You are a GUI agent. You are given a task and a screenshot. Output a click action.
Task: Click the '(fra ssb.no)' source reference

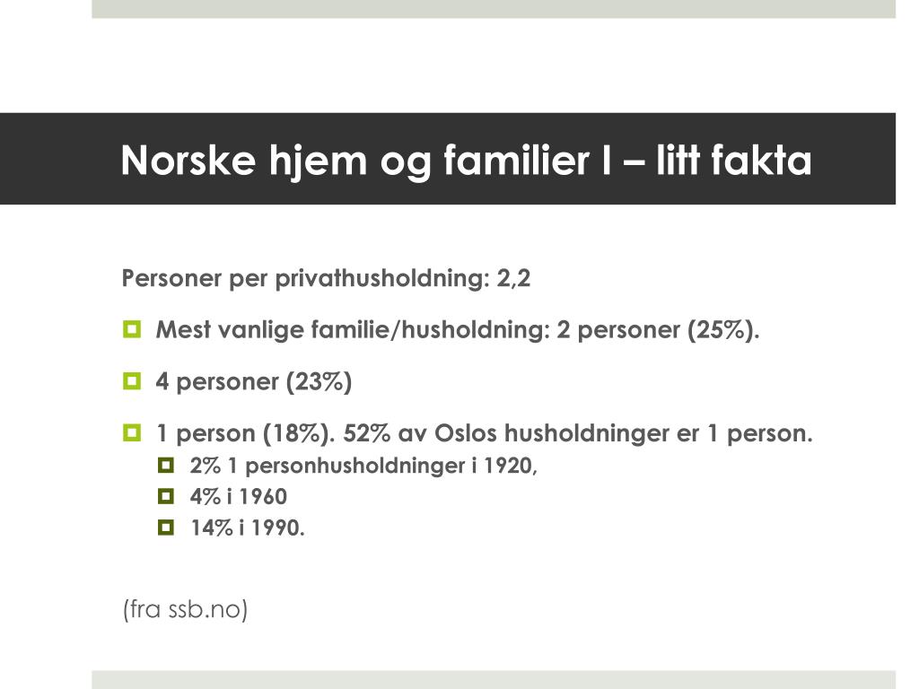(x=185, y=609)
